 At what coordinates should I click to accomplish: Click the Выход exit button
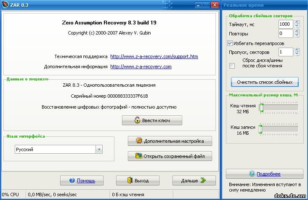click(x=138, y=180)
